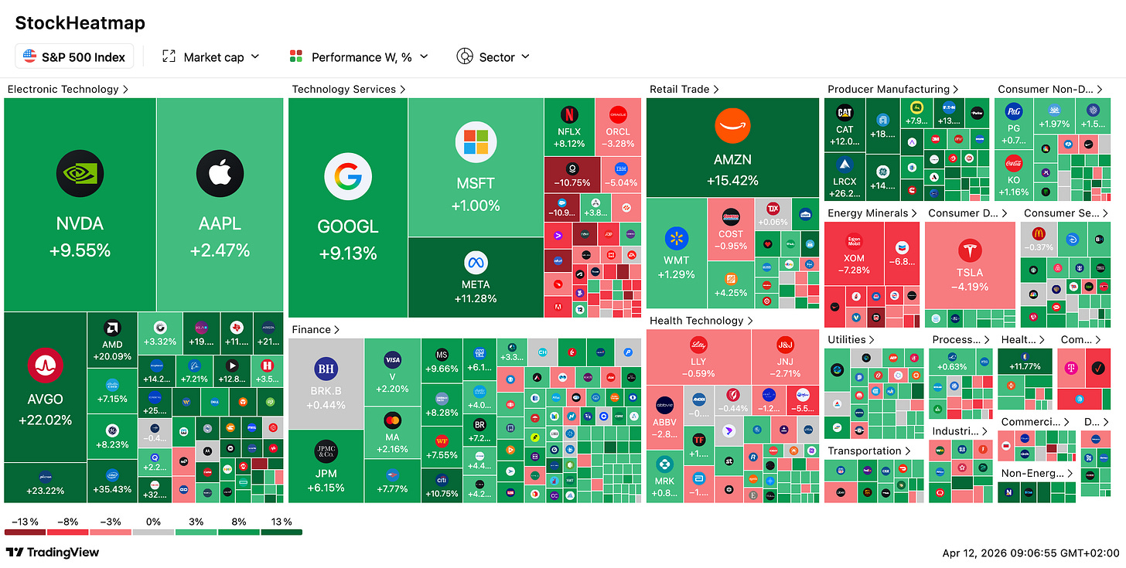Image resolution: width=1126 pixels, height=568 pixels.
Task: Click the Lam Research logo in the LRCX tile
Action: 844,163
